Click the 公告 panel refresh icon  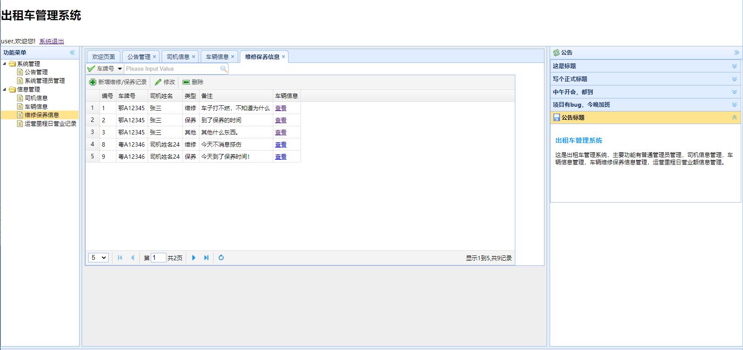556,52
